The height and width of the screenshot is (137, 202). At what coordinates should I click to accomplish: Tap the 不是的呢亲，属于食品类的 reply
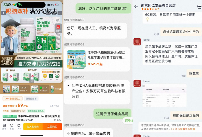pos(89,133)
